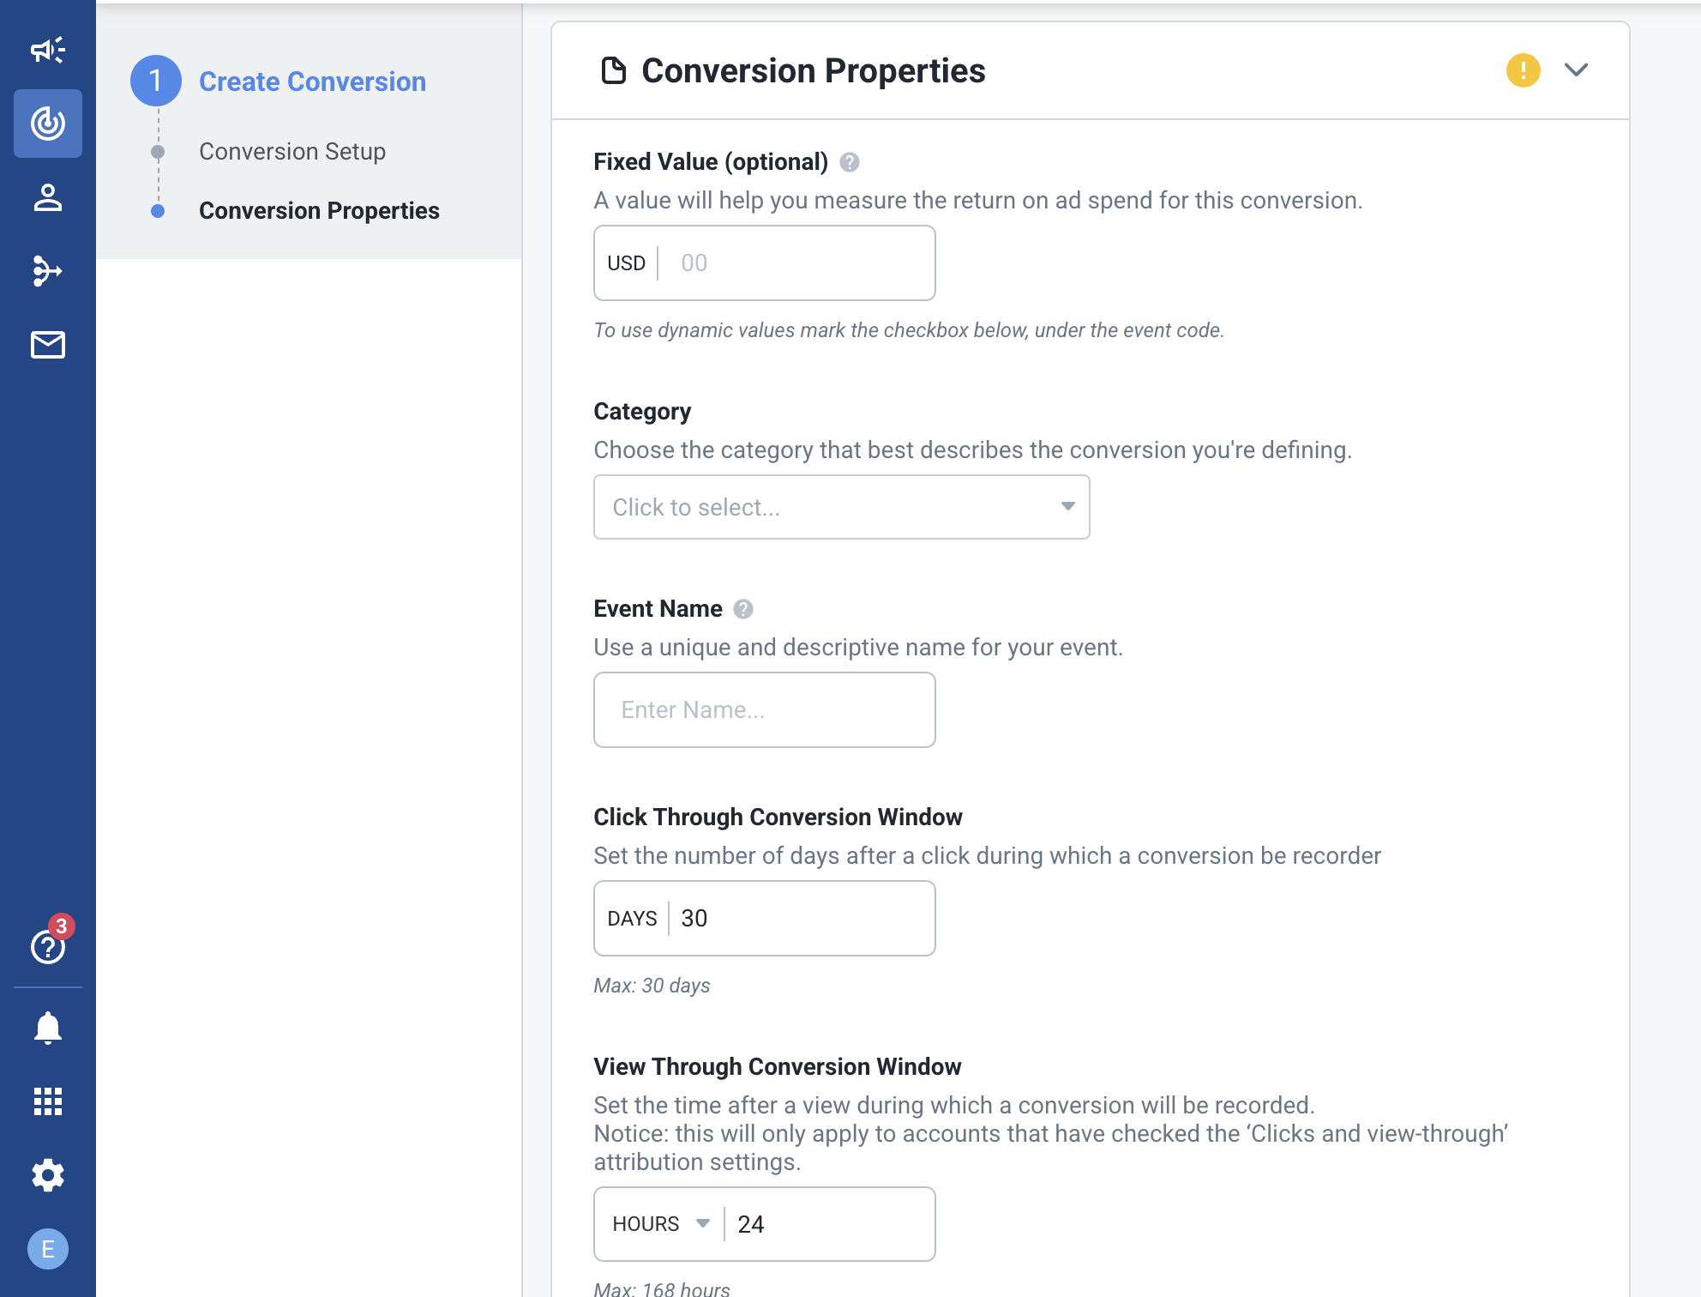
Task: Collapse the Conversion Properties panel chevron
Action: pos(1576,70)
